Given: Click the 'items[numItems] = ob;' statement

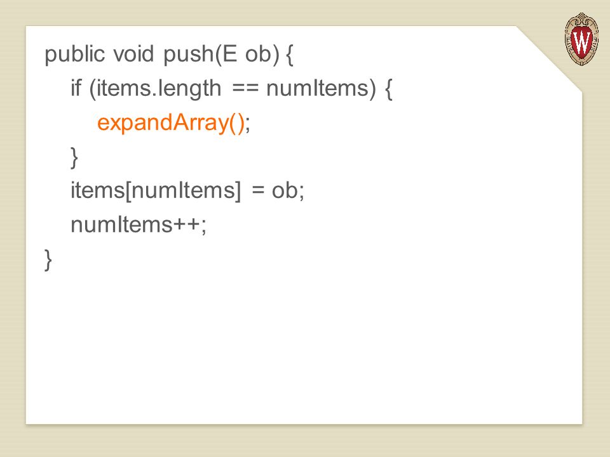Looking at the screenshot, I should point(187,191).
